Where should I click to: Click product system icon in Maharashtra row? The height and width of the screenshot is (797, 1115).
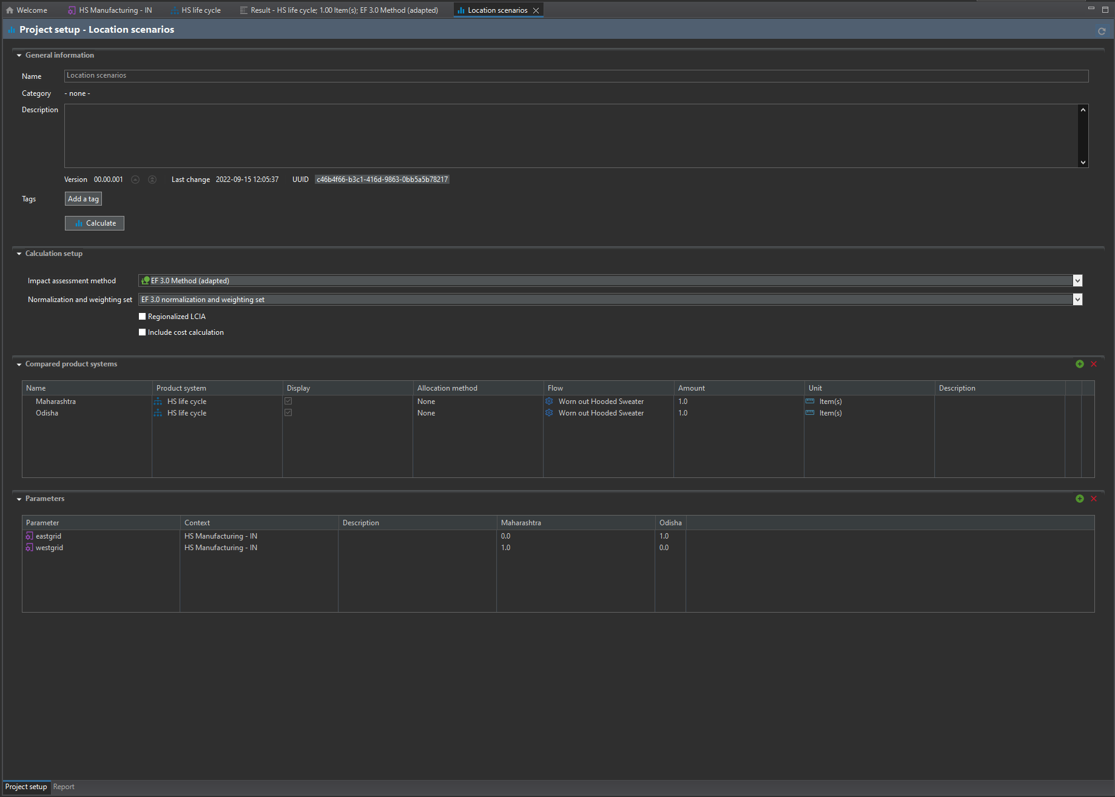click(x=158, y=402)
